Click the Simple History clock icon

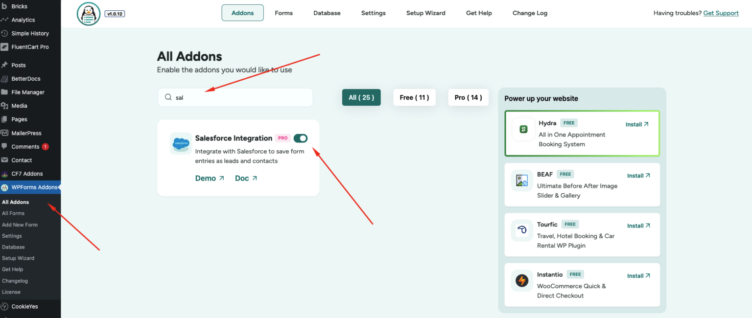tap(5, 33)
